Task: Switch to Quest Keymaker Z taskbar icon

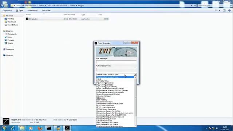Action: point(67,128)
